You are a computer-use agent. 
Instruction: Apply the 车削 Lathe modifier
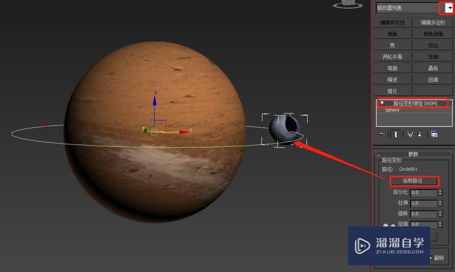[x=433, y=56]
